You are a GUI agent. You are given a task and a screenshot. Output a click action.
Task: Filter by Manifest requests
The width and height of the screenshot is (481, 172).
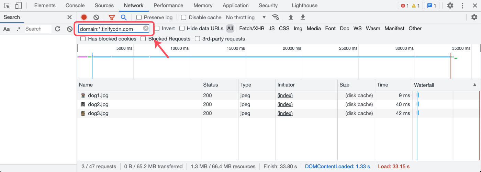[x=394, y=28]
